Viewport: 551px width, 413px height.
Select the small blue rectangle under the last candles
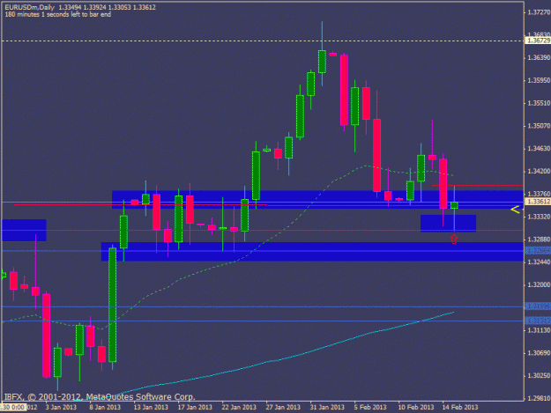click(x=448, y=224)
